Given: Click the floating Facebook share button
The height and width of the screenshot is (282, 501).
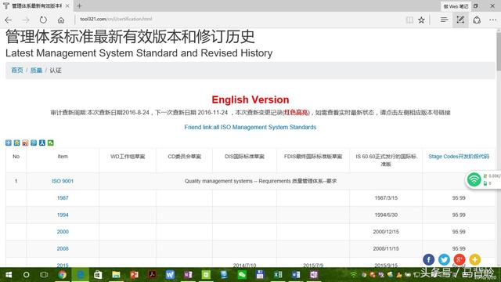Looking at the screenshot, I should [x=428, y=259].
